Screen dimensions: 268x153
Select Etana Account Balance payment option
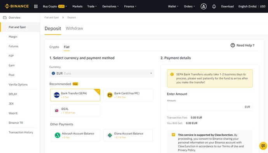click(128, 135)
